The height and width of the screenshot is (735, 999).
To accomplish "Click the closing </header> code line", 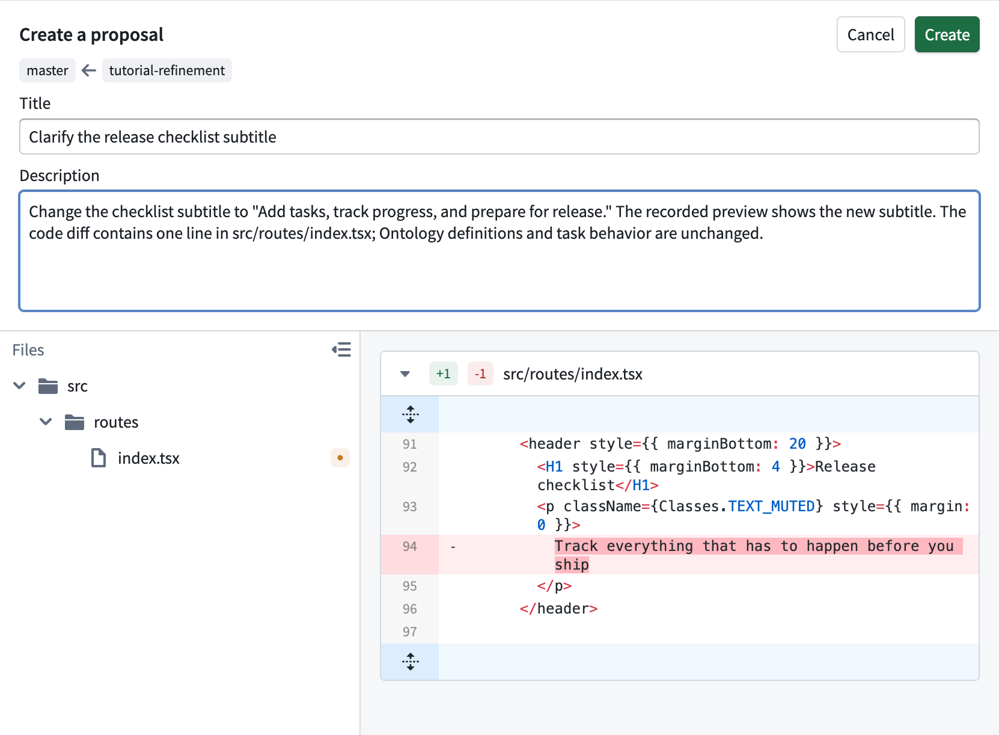I will (x=559, y=609).
